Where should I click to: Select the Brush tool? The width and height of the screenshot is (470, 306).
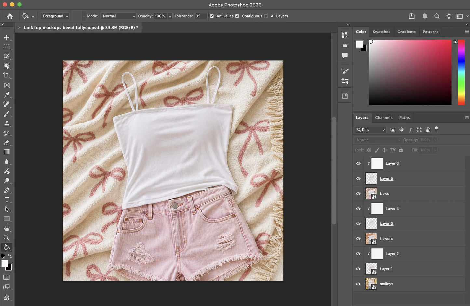click(7, 114)
